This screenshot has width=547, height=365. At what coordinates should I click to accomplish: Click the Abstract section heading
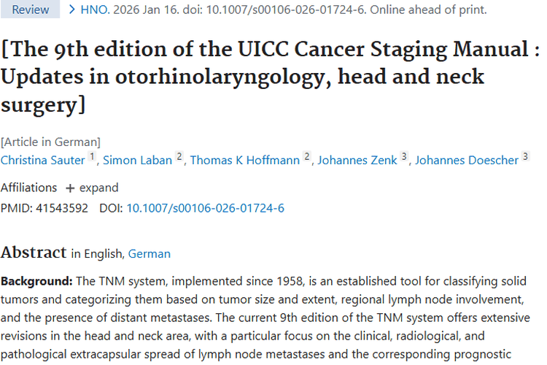34,253
